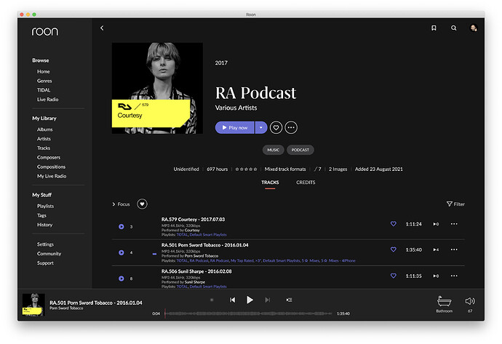
Task: Open bookmarks icon in top bar
Action: pyautogui.click(x=434, y=28)
